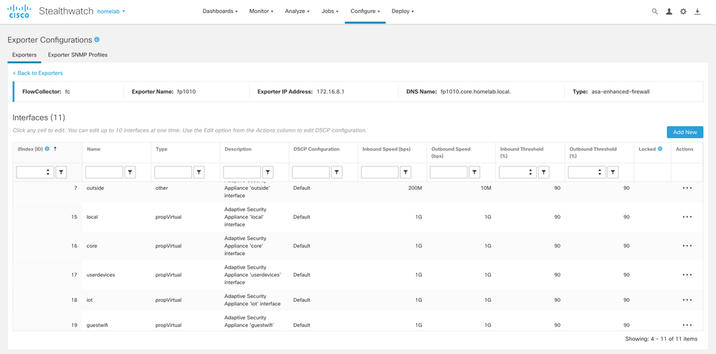This screenshot has height=354, width=716.
Task: Open the Analyze menu
Action: [297, 11]
